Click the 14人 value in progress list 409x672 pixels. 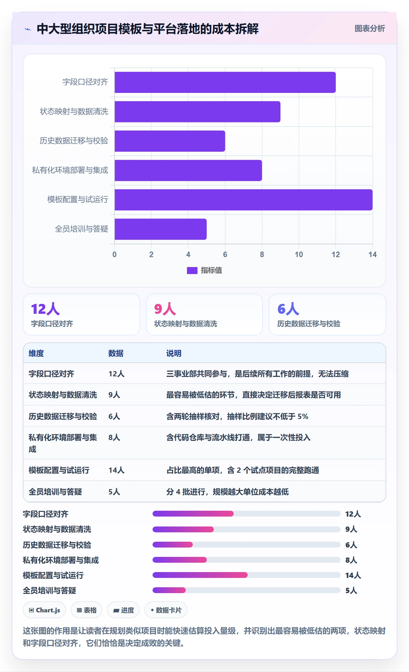(353, 575)
